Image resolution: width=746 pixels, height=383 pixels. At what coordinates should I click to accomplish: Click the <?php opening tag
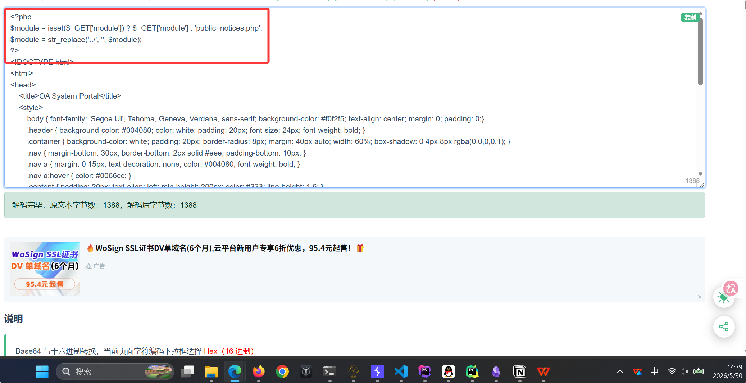coord(21,17)
